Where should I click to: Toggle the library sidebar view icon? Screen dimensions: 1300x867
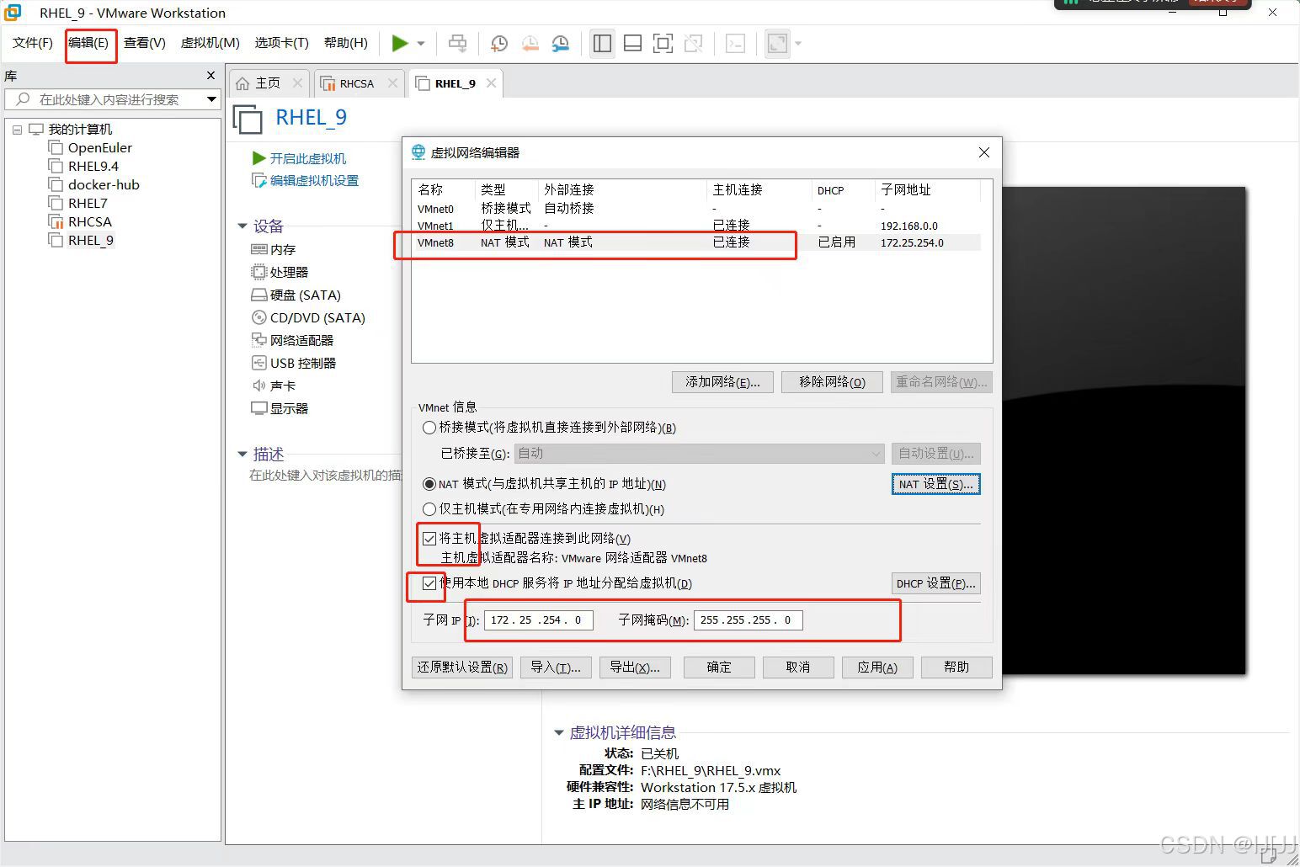(x=602, y=43)
